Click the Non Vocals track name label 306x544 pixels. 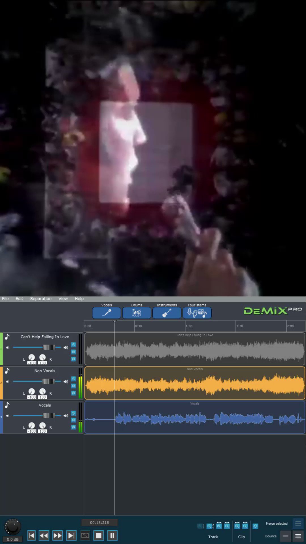[x=45, y=371]
